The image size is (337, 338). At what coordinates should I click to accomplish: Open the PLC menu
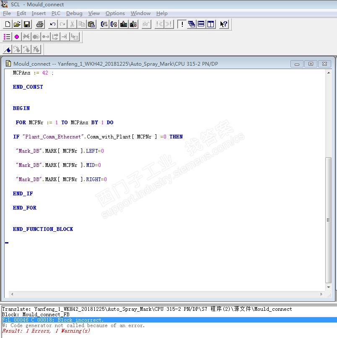pyautogui.click(x=56, y=13)
